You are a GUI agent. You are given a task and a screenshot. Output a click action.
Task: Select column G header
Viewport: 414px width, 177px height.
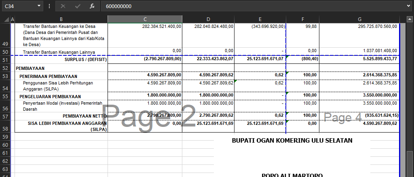pos(359,19)
